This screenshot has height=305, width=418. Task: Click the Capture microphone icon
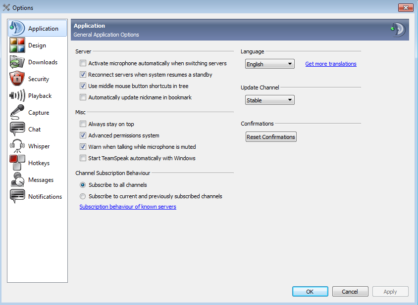point(17,112)
